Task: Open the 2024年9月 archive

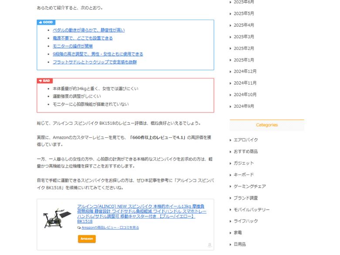Action: click(x=244, y=106)
